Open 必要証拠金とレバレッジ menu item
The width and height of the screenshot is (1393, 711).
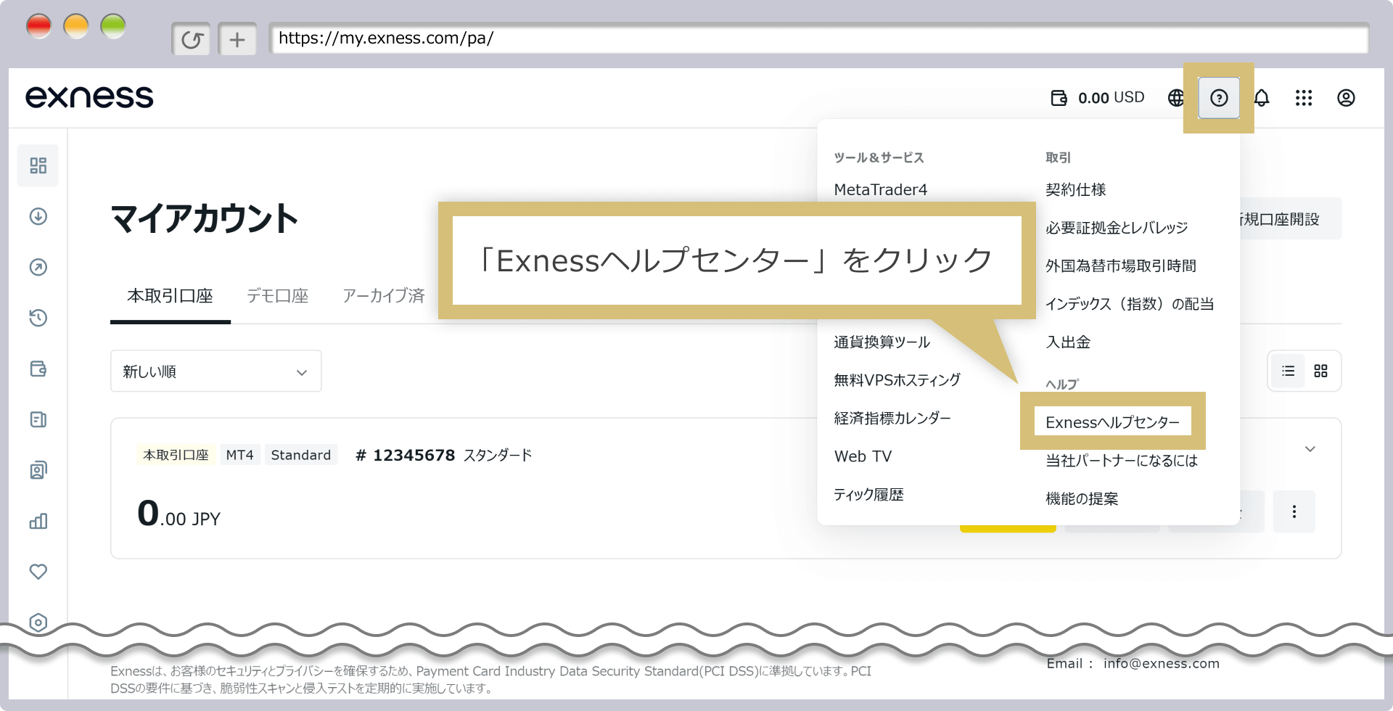point(1117,228)
